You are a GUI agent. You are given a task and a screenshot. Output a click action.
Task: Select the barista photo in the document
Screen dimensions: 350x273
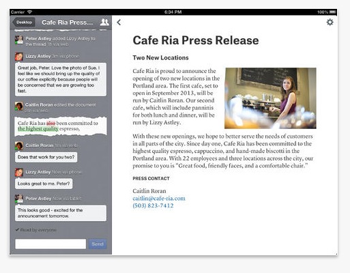coord(270,98)
